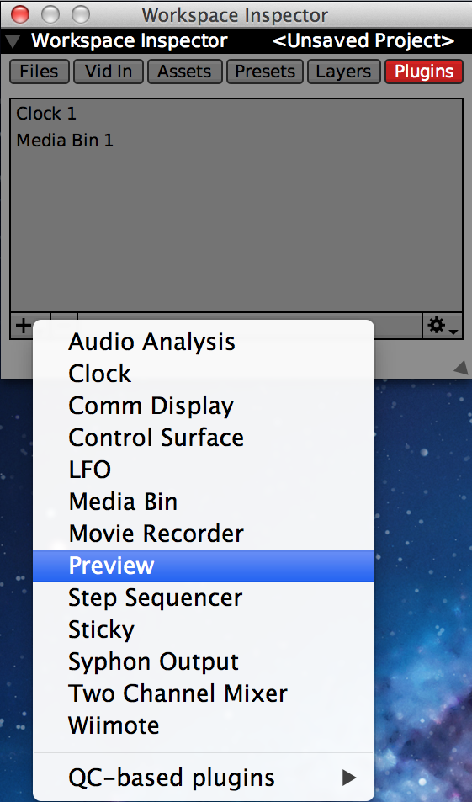Open the gear actions menu

pyautogui.click(x=442, y=326)
